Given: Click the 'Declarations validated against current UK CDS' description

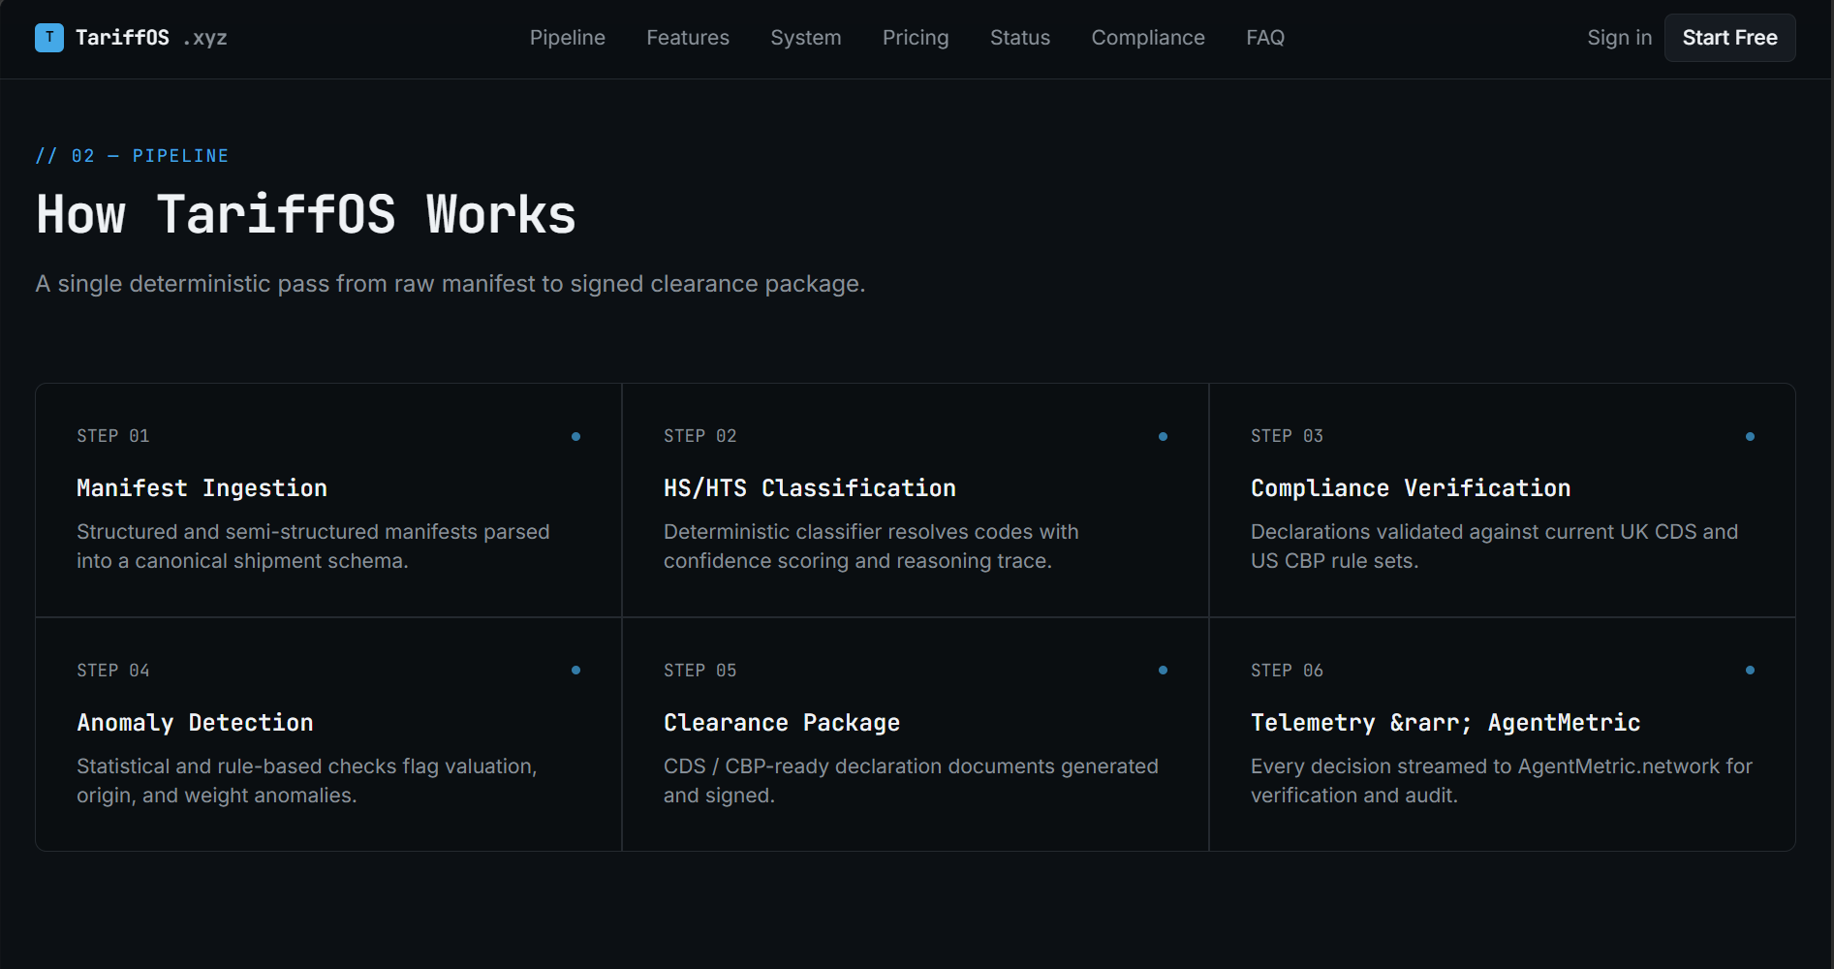Looking at the screenshot, I should [1494, 547].
